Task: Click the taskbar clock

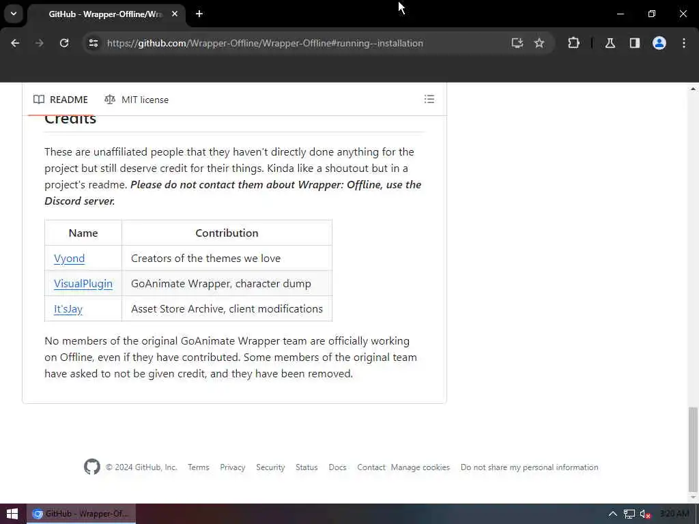Action: pyautogui.click(x=674, y=514)
